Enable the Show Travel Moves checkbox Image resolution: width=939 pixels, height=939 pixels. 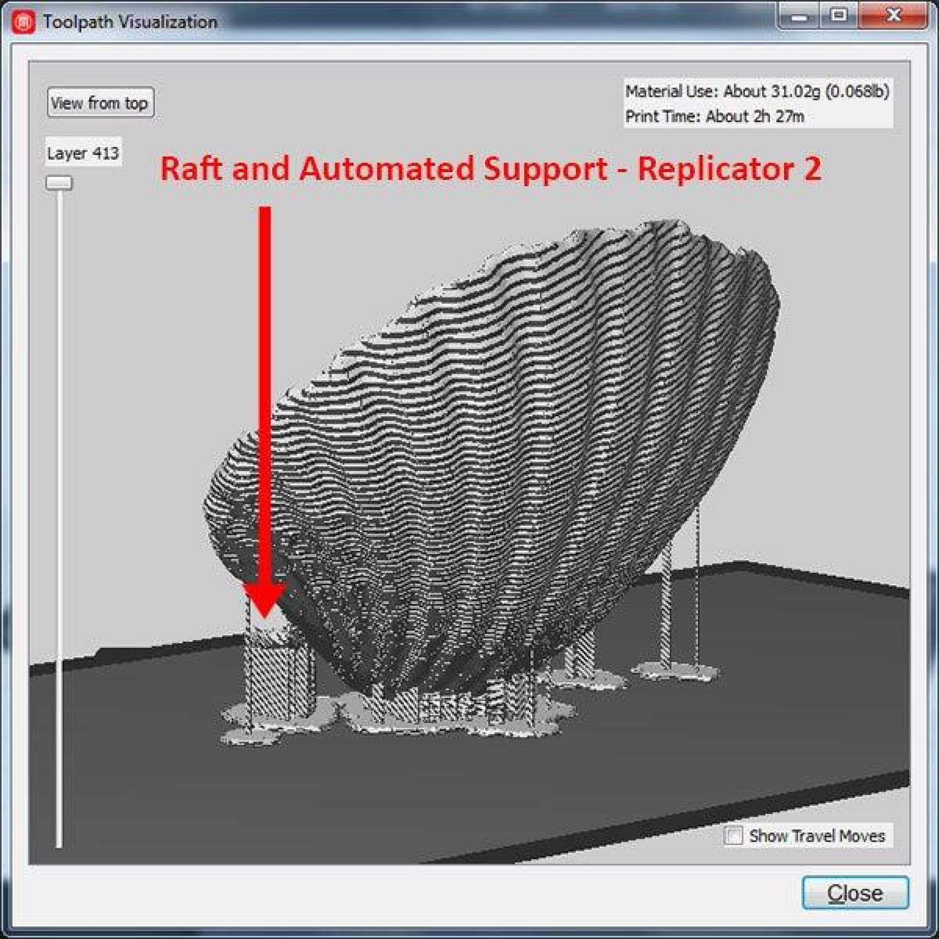(x=734, y=836)
